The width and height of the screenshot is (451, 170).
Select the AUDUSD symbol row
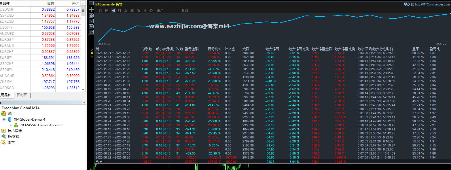(40, 33)
